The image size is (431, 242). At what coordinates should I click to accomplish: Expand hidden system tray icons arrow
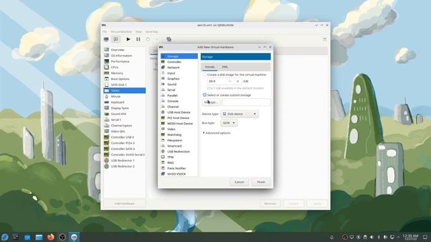(398, 237)
